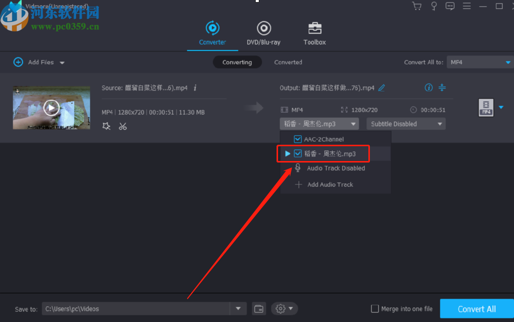Click the output info circle icon
This screenshot has width=514, height=322.
[429, 87]
